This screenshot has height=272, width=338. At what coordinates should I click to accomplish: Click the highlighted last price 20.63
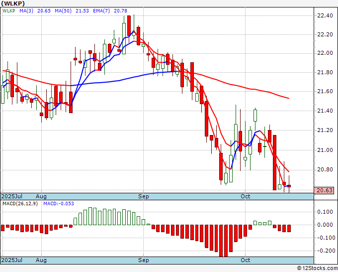324,191
